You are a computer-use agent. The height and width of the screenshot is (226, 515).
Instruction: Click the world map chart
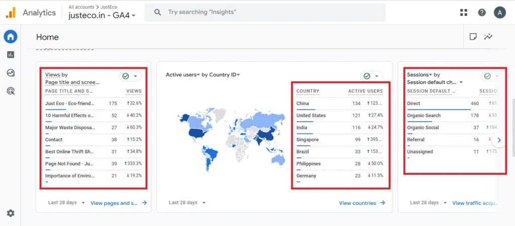point(232,140)
